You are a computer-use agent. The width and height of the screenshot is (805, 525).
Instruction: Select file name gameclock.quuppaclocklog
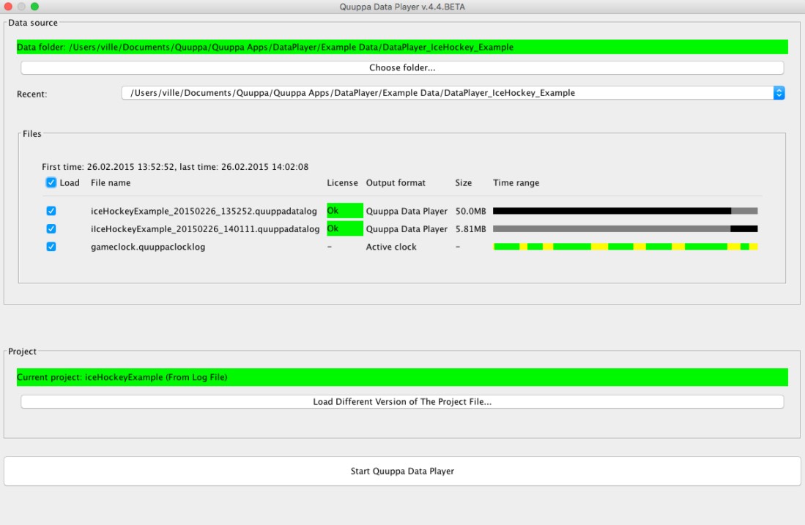(x=148, y=247)
